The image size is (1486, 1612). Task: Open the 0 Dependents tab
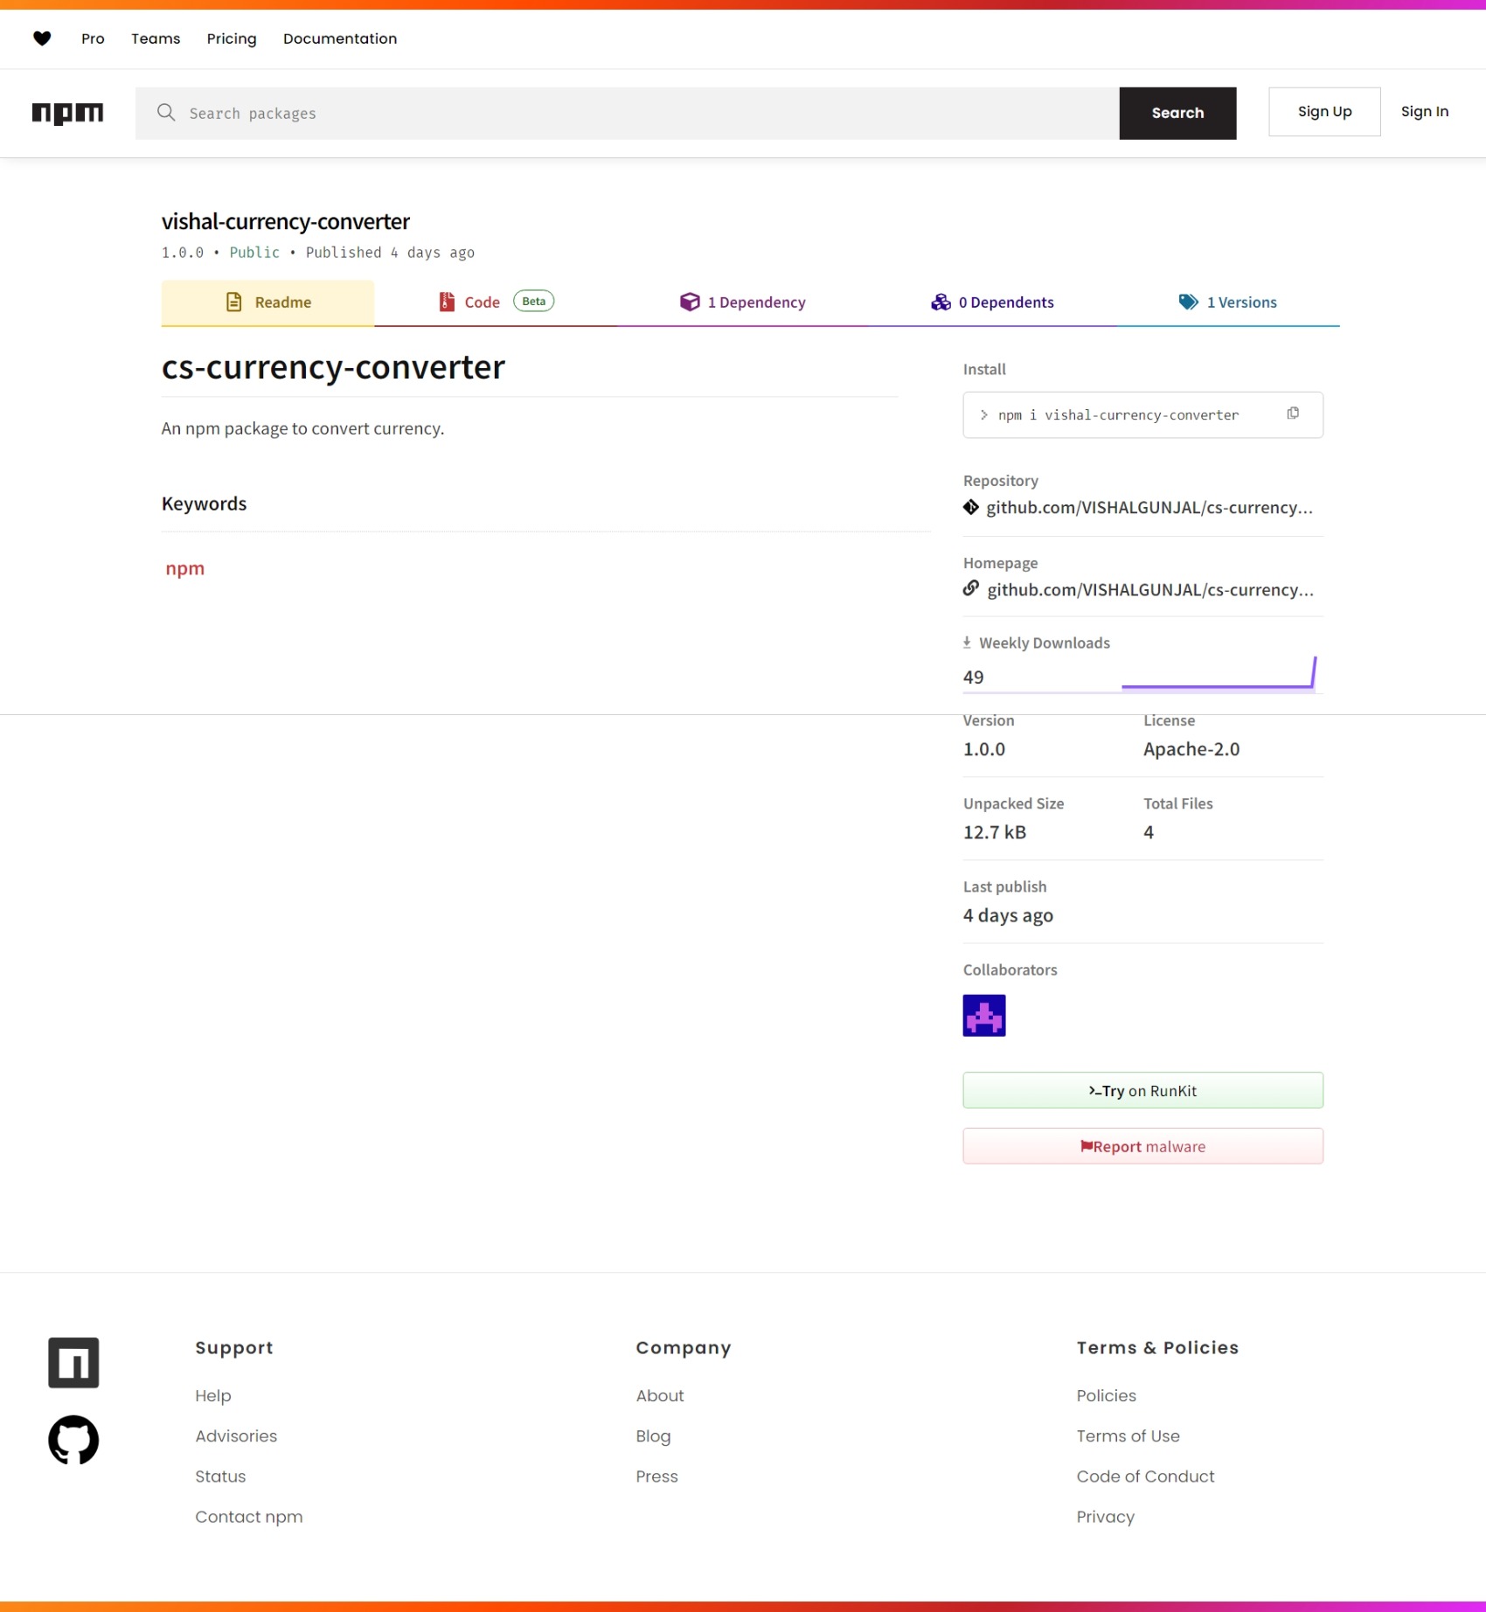[992, 302]
